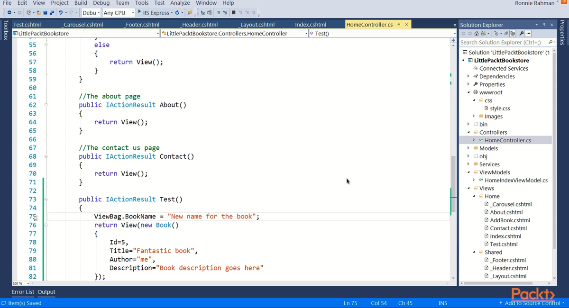Click Solution Explorer Home icon
The height and width of the screenshot is (308, 569).
(x=477, y=34)
